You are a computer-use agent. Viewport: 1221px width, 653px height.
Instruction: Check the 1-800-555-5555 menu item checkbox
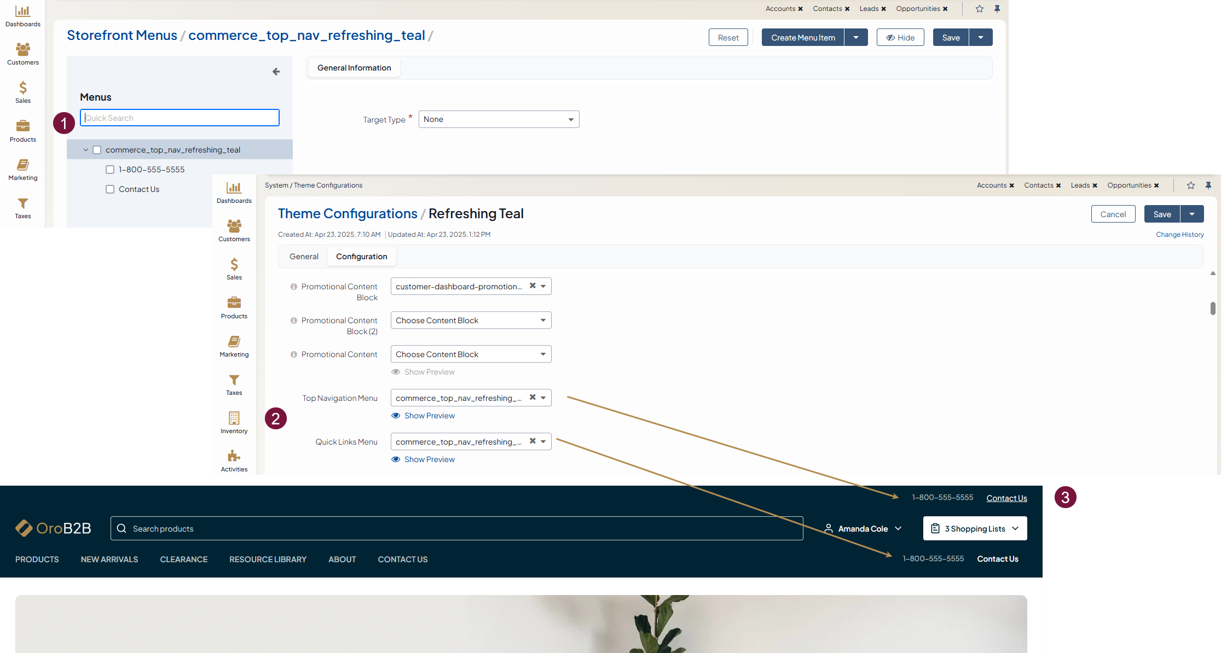110,170
